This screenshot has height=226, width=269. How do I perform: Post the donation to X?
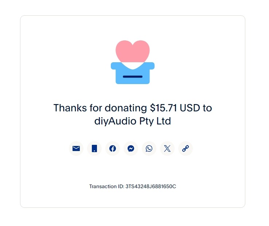coord(167,148)
